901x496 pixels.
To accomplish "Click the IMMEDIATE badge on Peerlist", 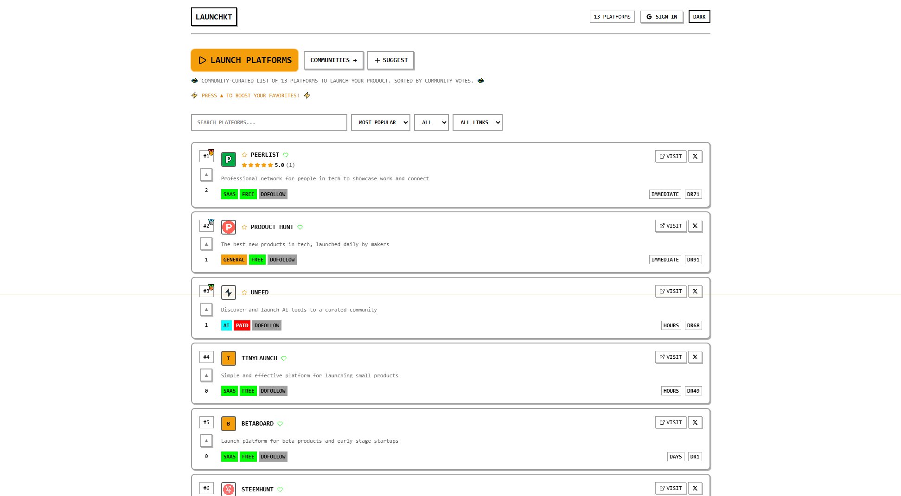I will [665, 194].
